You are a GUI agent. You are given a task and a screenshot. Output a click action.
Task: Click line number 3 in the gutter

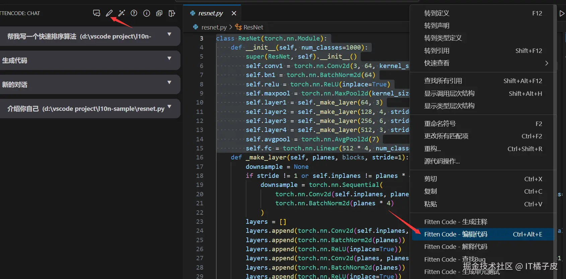coord(202,38)
